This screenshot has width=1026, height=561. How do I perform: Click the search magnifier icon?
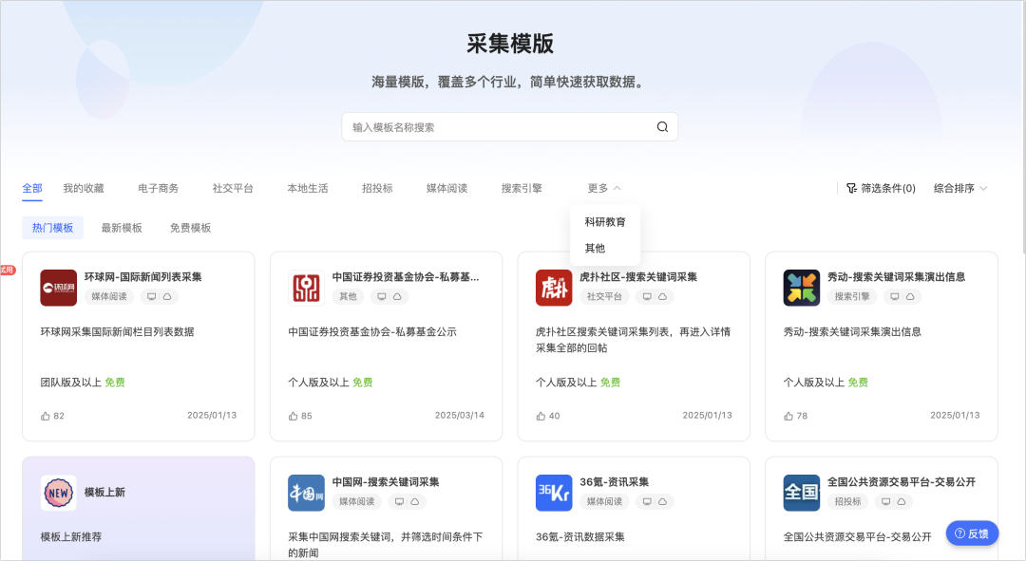[662, 127]
